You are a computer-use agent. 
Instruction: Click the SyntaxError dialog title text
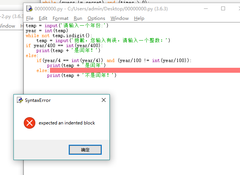point(38,100)
